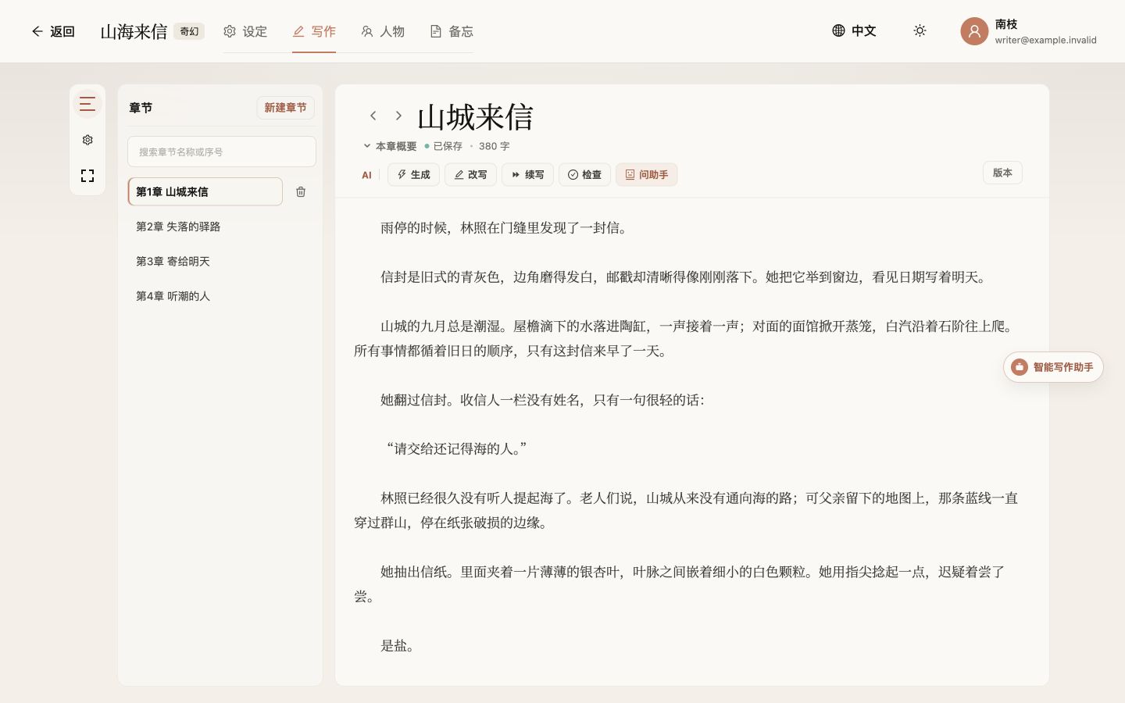Click the 改写 rewrite button

470,174
